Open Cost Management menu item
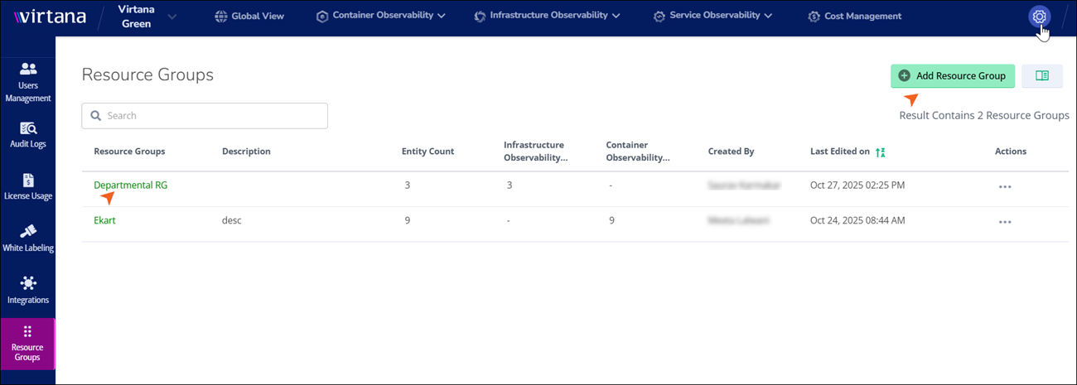 pos(855,16)
